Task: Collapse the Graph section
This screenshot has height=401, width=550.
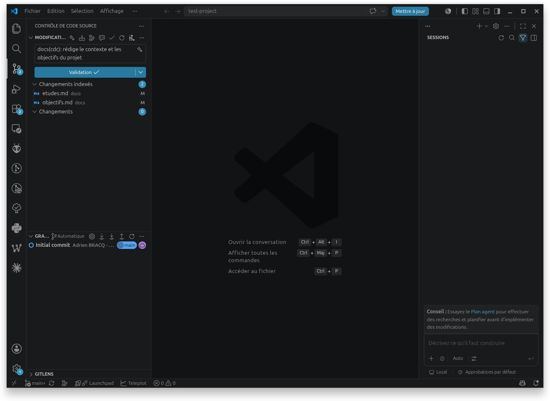Action: coord(31,236)
